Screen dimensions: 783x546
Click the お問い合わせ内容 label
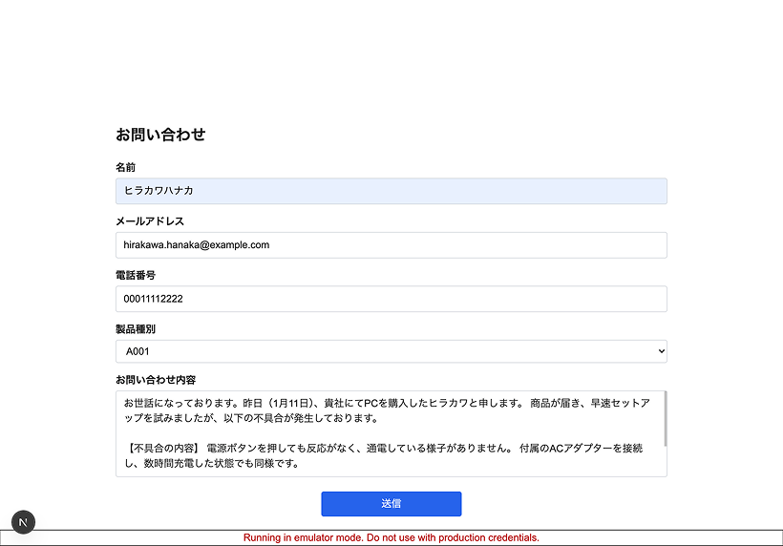156,380
